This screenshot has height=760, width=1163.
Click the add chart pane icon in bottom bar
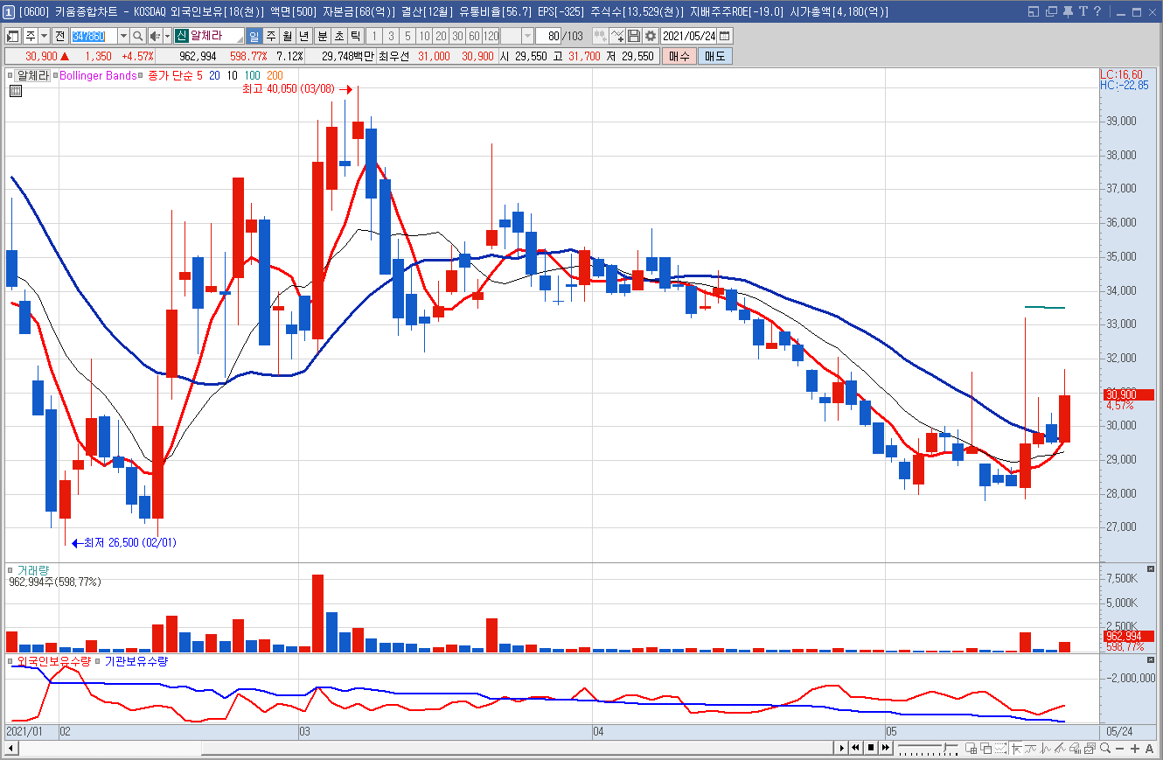971,748
